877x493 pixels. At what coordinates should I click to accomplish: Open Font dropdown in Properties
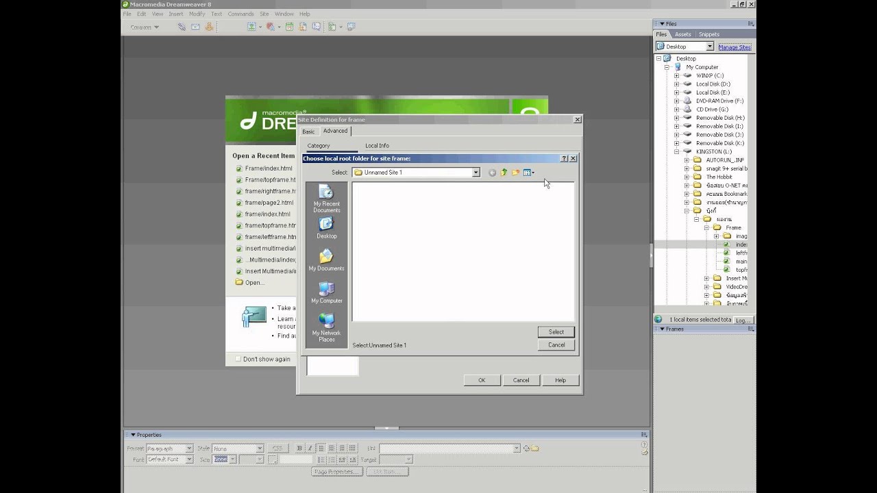click(x=189, y=459)
